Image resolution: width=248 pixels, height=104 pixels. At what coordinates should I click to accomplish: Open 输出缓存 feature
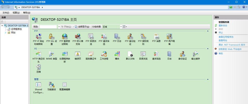tap(196, 56)
